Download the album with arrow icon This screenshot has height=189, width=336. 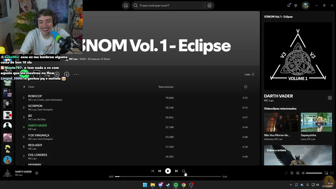[x=67, y=74]
